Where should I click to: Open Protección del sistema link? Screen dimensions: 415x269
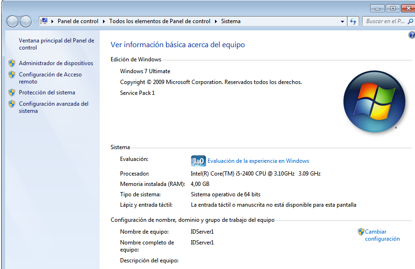(47, 92)
